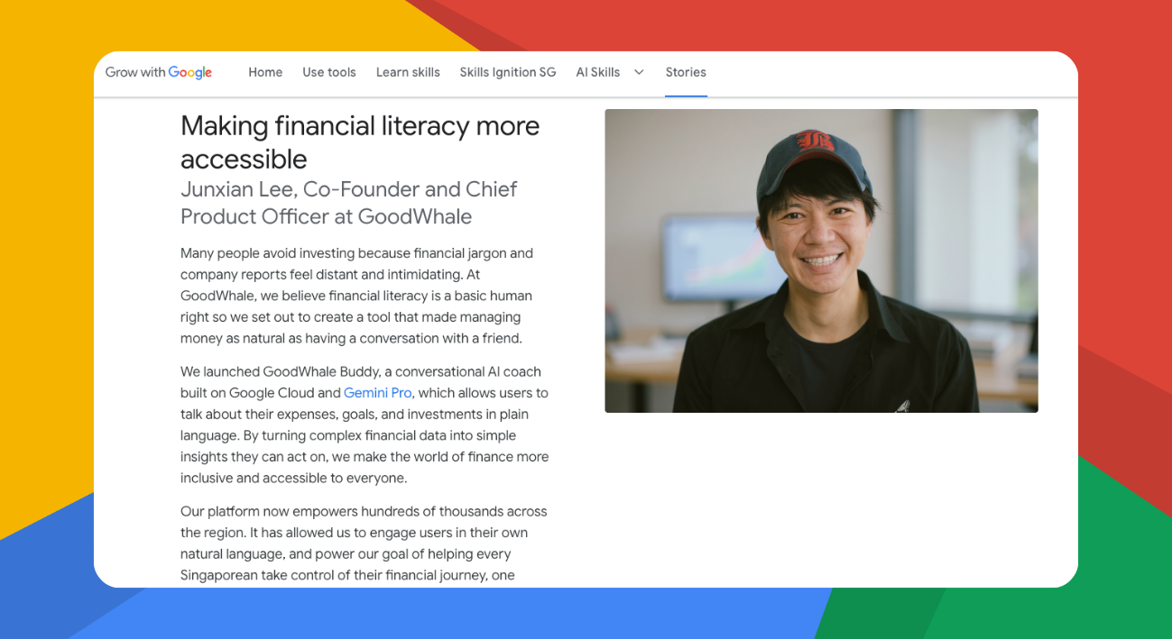Go to the Home page
Viewport: 1172px width, 639px height.
[x=265, y=72]
